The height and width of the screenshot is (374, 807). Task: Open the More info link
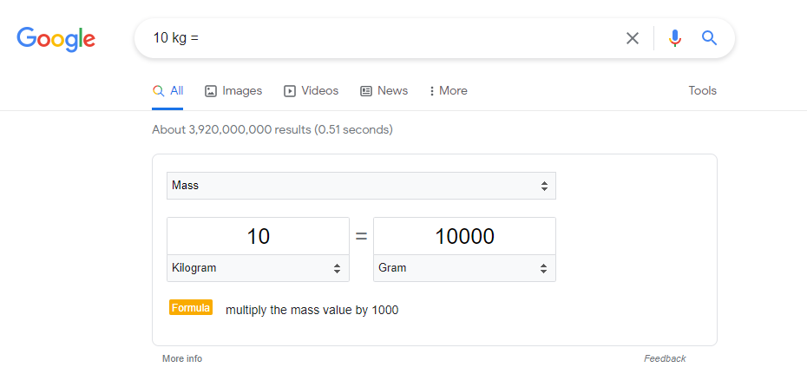pos(182,358)
